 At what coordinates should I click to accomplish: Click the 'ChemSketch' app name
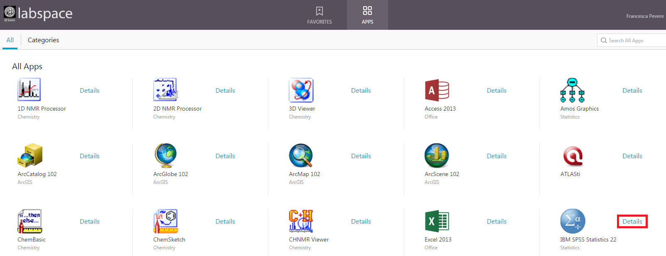click(169, 239)
